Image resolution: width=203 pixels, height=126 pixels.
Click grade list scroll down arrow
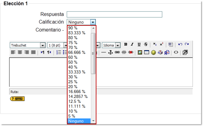[x=93, y=121]
